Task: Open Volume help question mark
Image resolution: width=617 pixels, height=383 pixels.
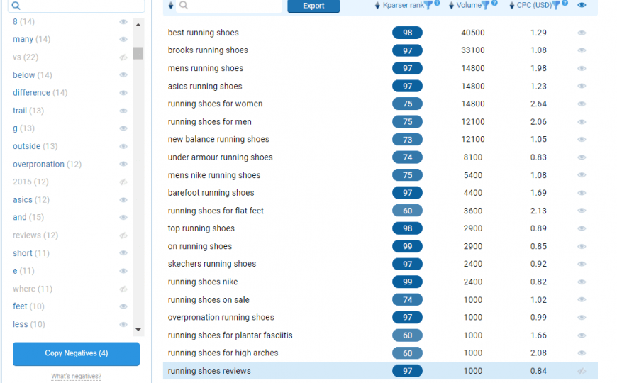Action: click(x=494, y=3)
